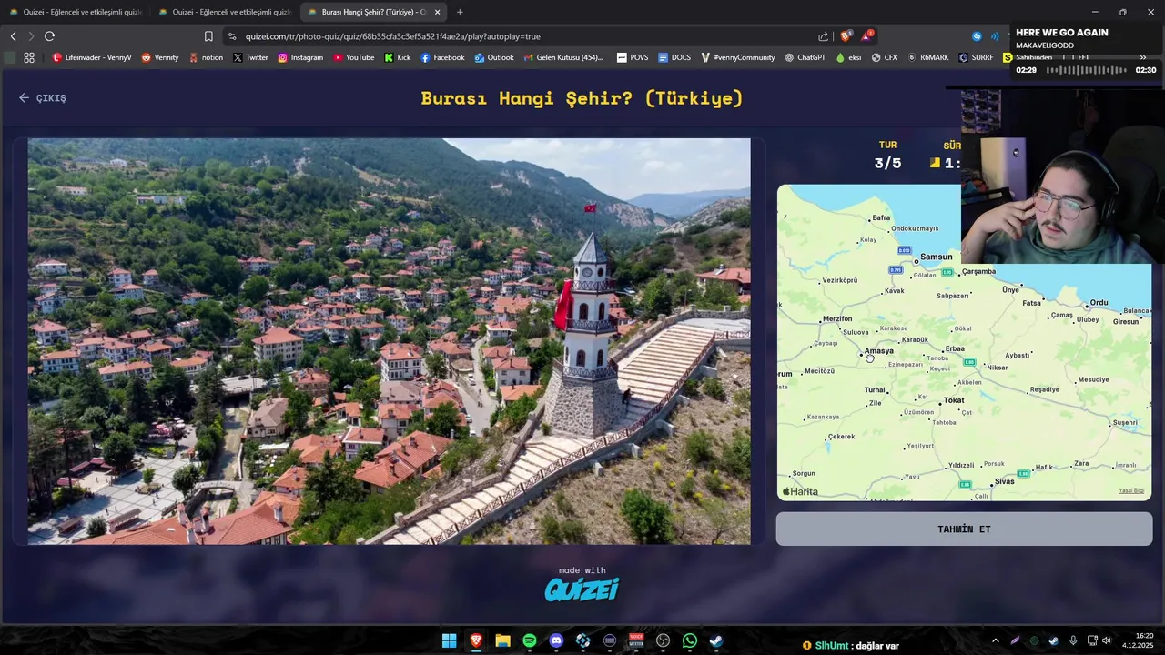Open the Instagram bookmark
The height and width of the screenshot is (655, 1165).
coord(300,57)
